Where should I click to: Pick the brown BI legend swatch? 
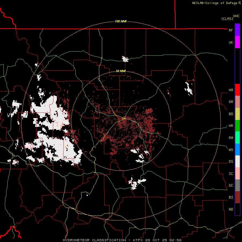click(x=237, y=197)
